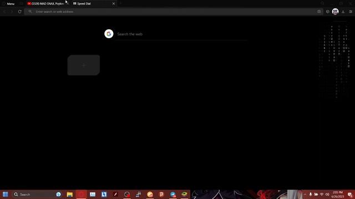Open File Explorer from the taskbar

pos(69,194)
